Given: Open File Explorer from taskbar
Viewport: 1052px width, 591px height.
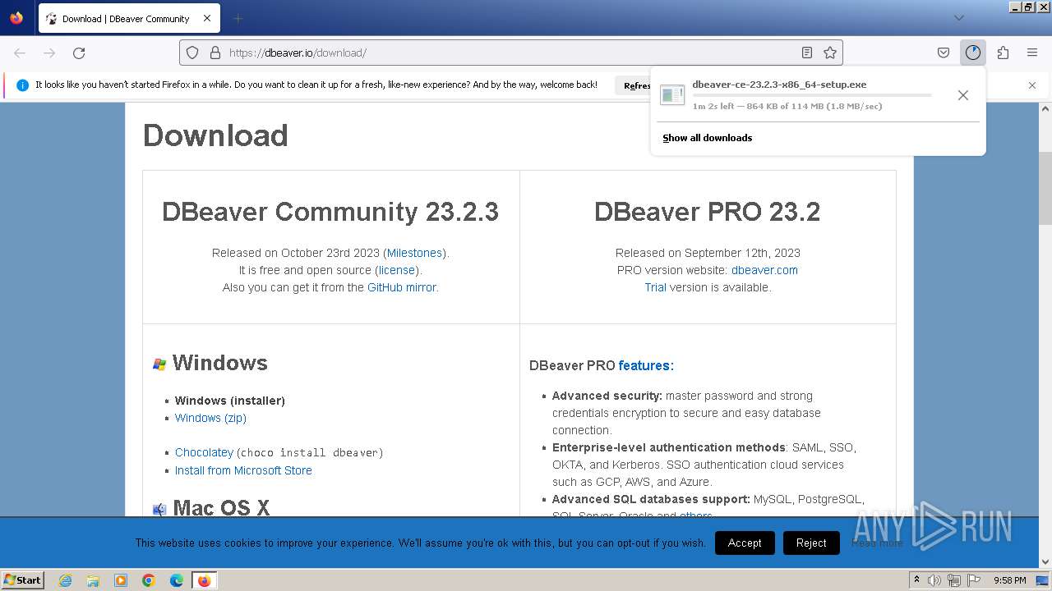Looking at the screenshot, I should (93, 580).
